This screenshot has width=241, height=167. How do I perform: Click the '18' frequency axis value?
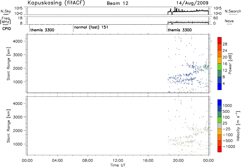click(x=20, y=18)
